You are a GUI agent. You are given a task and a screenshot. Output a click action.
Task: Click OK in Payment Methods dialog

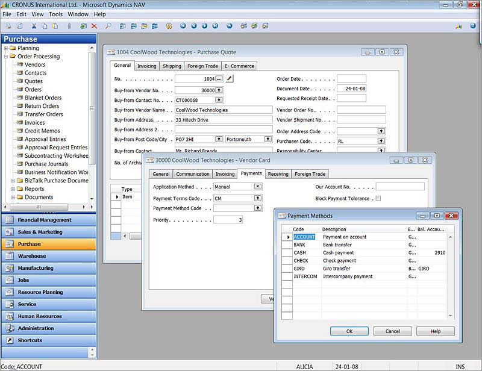(349, 331)
